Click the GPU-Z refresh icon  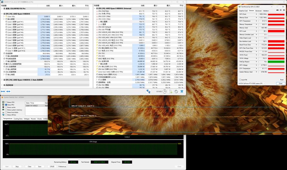coord(281,10)
